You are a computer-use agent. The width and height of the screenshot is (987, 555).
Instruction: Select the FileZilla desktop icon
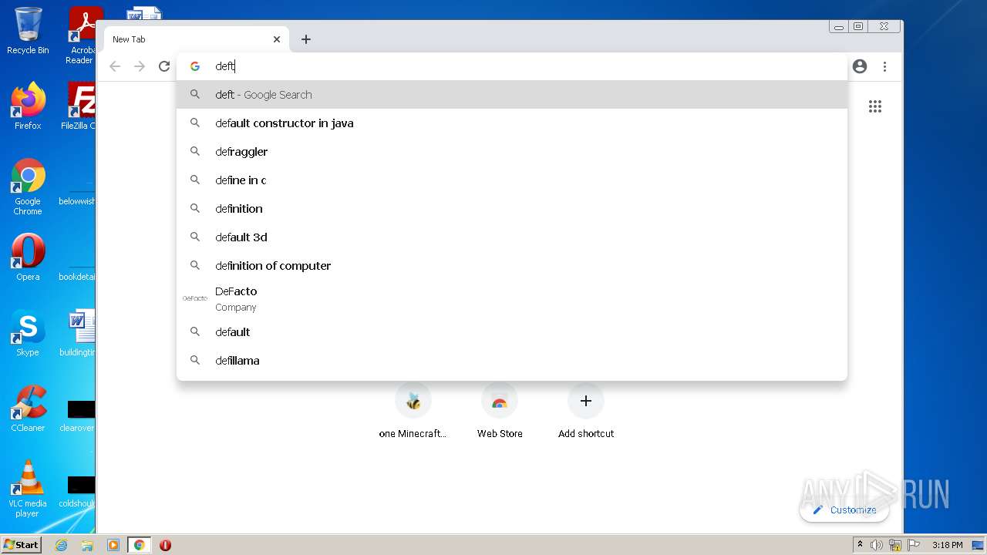(x=79, y=106)
